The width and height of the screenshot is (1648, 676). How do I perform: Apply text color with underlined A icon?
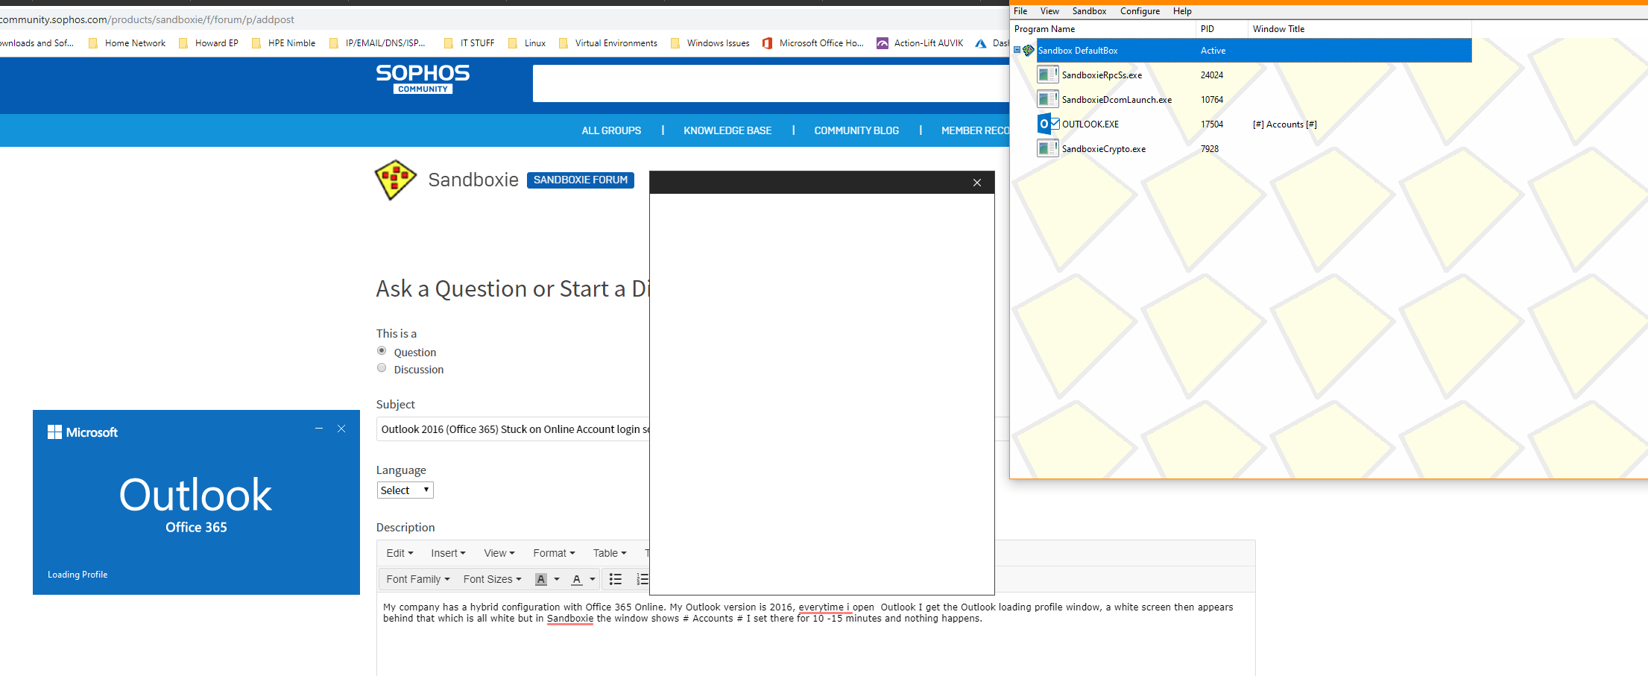coord(576,579)
